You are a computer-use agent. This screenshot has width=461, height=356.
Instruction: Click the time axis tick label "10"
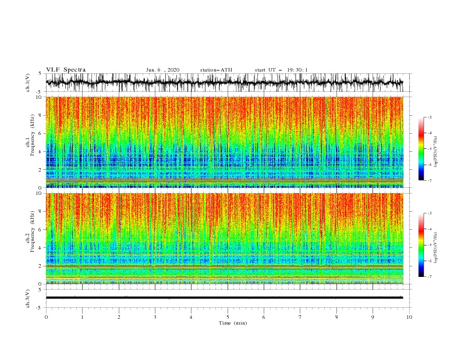[409, 317]
